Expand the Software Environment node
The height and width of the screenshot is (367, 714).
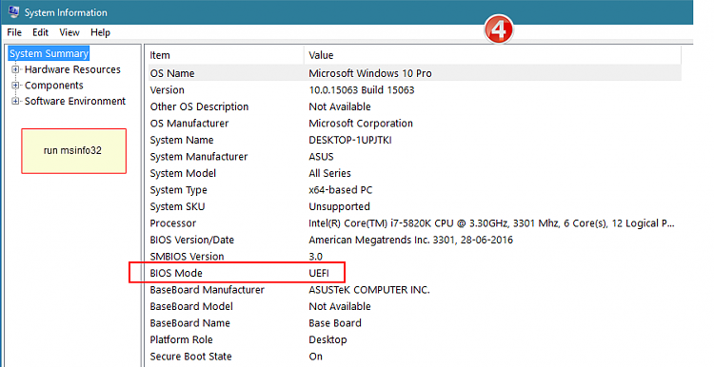[x=15, y=101]
